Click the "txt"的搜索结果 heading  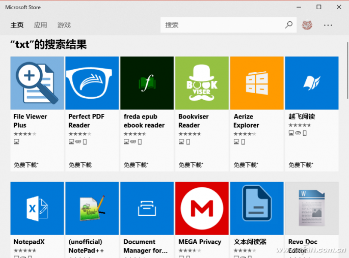pos(48,44)
